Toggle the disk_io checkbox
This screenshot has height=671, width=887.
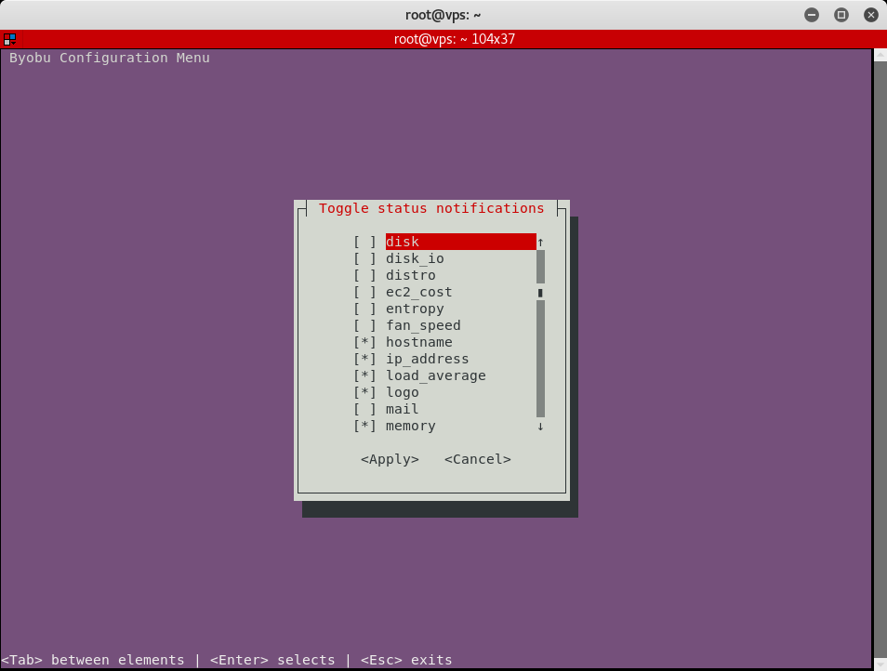(364, 259)
